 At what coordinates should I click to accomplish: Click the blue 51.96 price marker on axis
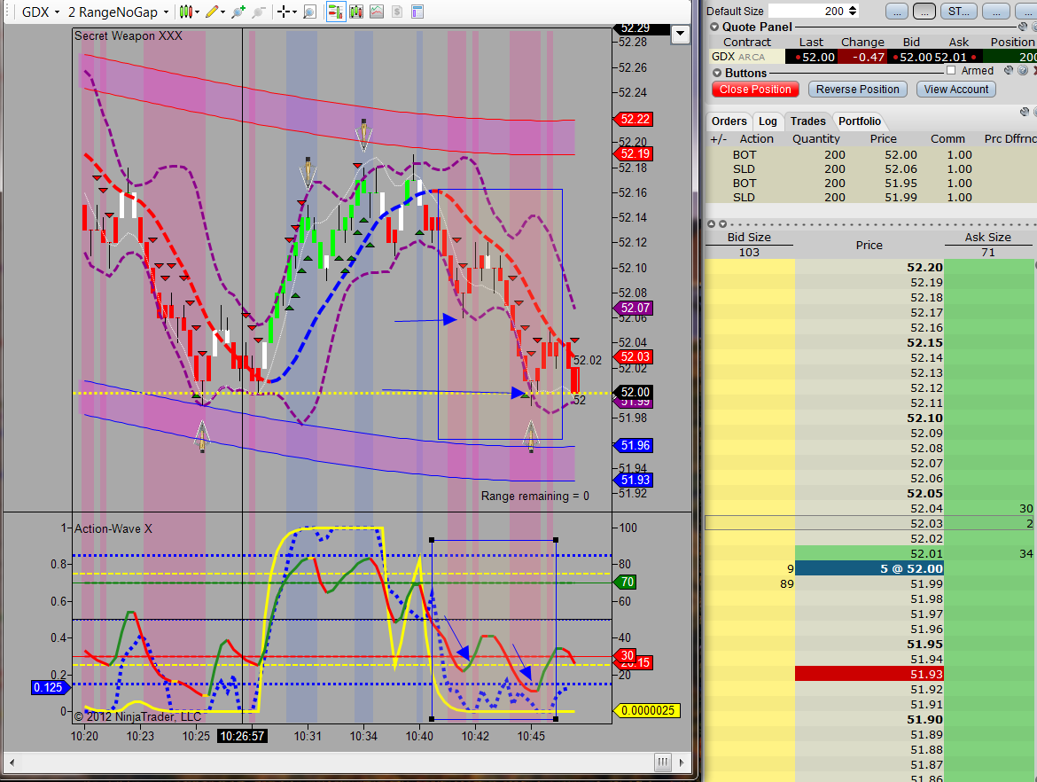point(634,445)
